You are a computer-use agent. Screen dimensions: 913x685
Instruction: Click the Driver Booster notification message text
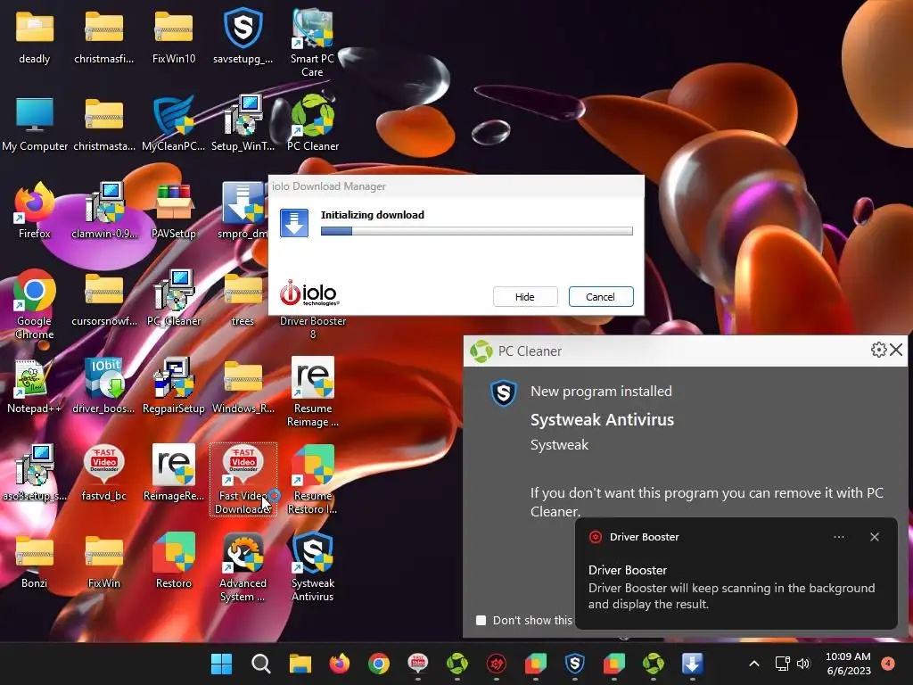(x=731, y=596)
